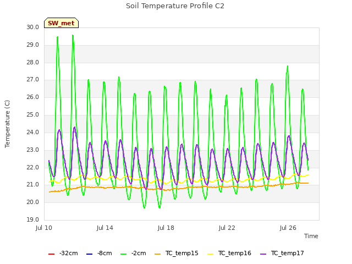Image resolution: width=352 pixels, height=264 pixels.
Task: Click the 26.0 y-axis tick label
Action: tap(33, 97)
